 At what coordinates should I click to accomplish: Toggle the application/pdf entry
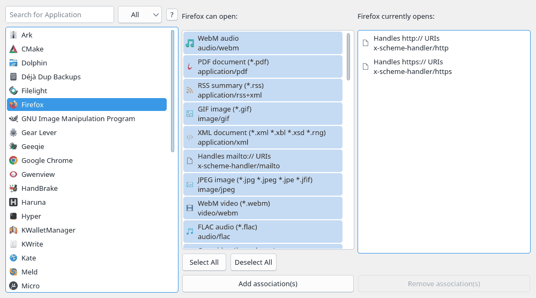(263, 66)
